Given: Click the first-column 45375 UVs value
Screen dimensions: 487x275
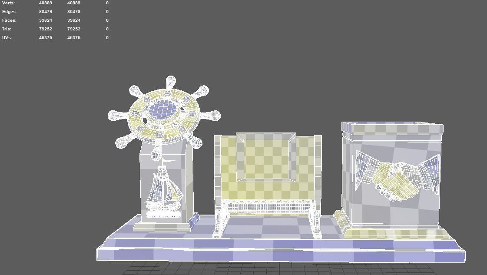Looking at the screenshot, I should pos(46,38).
